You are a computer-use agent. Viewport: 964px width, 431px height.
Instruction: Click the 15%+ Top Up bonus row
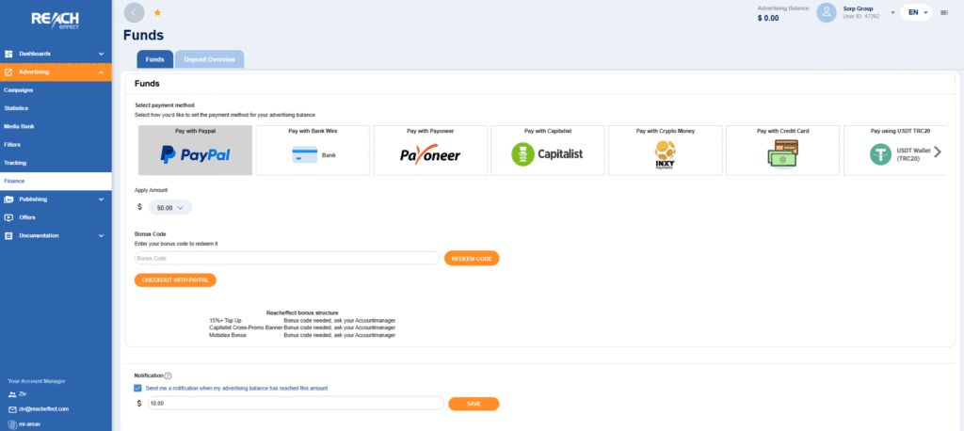(x=302, y=321)
